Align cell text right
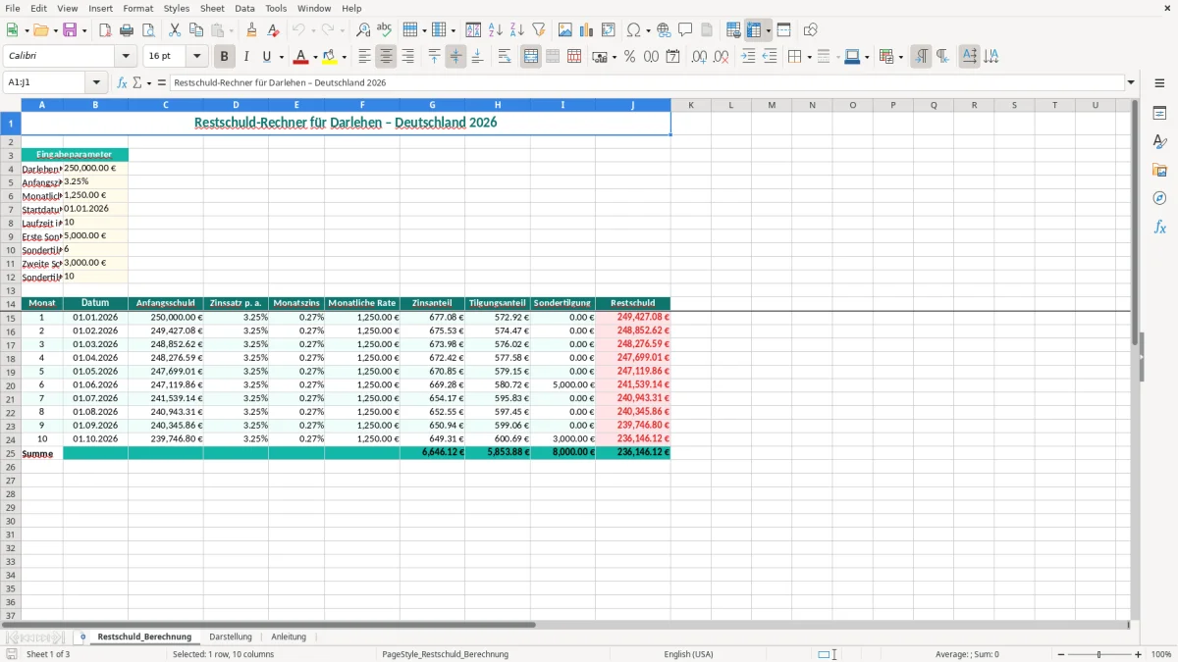This screenshot has width=1178, height=662. [x=407, y=57]
